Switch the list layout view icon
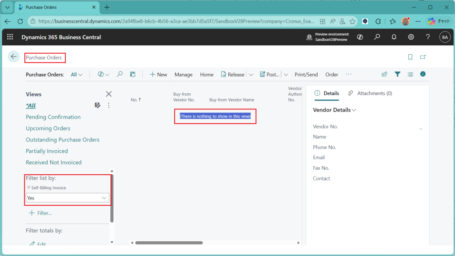 click(410, 74)
